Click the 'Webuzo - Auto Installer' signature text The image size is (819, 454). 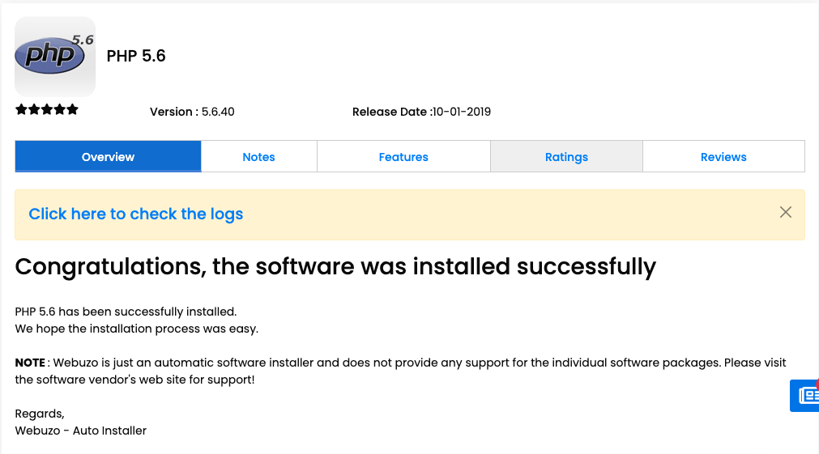coord(81,431)
